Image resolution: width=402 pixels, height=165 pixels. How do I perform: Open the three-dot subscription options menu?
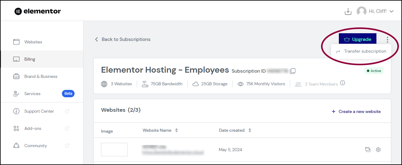387,39
